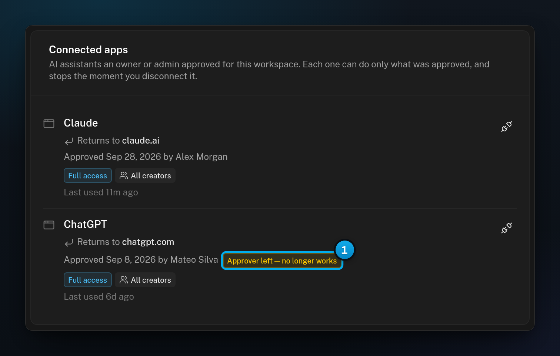Click 'Approved Sep 28, 2026 by Alex Morgan'
The image size is (560, 356).
click(x=146, y=157)
